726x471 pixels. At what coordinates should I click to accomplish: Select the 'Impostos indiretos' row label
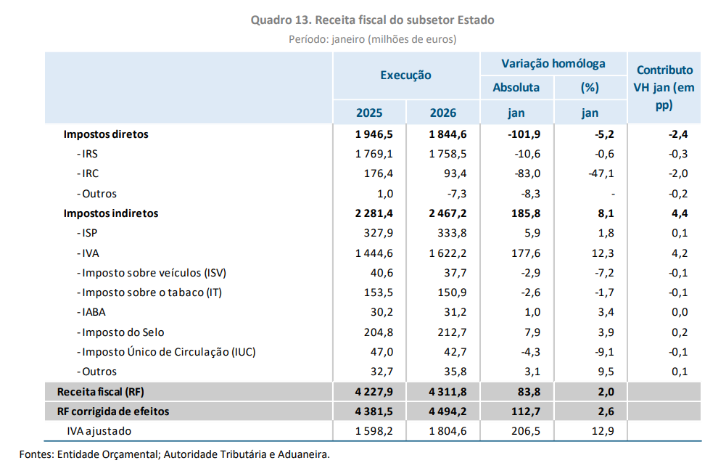[x=111, y=213]
